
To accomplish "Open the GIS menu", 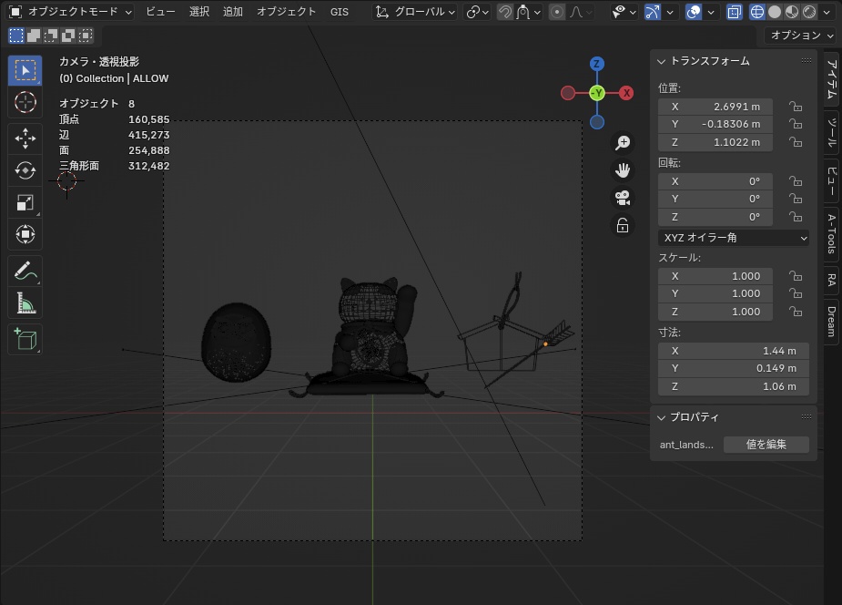I will click(x=339, y=12).
